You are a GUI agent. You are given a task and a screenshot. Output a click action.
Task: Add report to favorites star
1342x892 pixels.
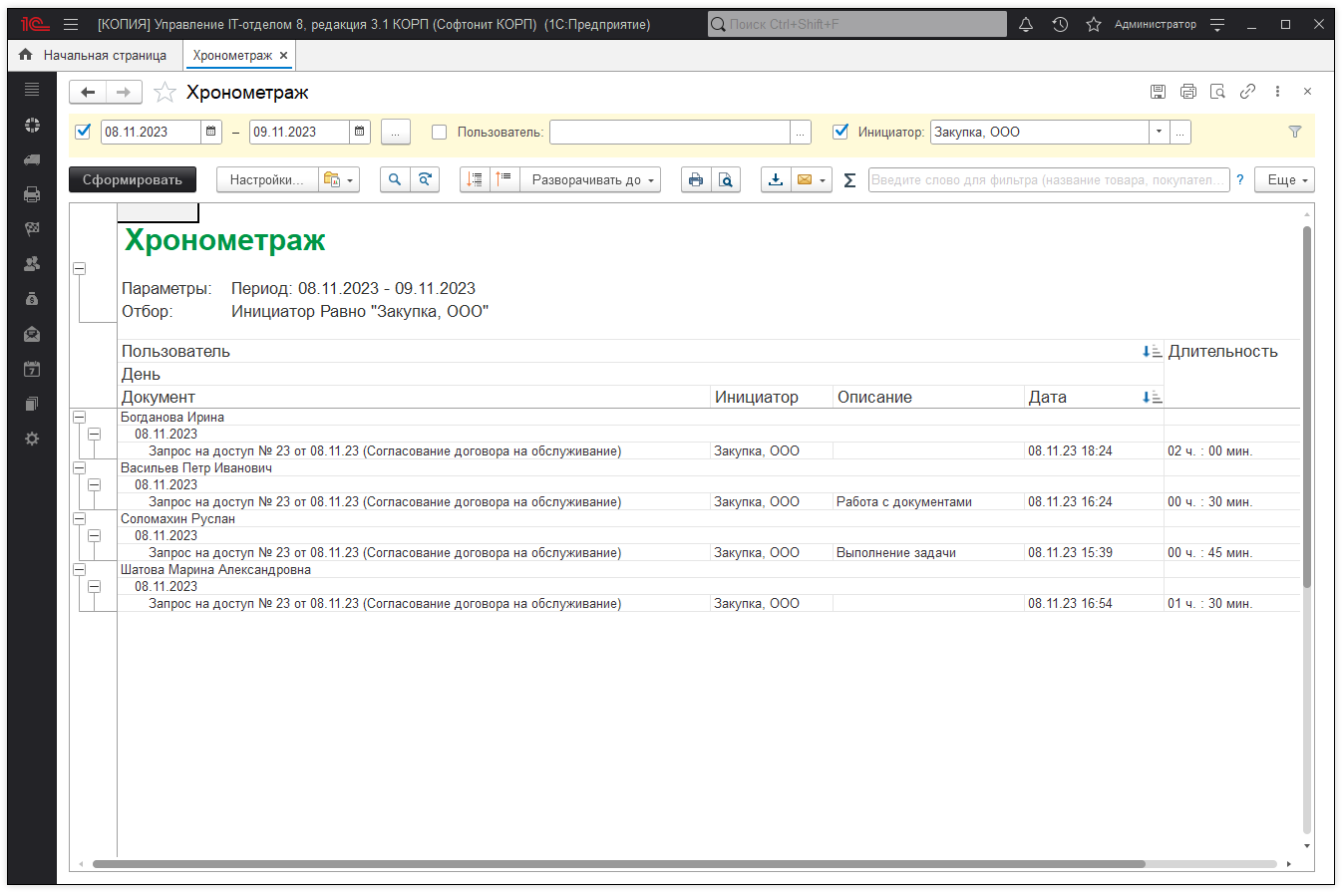(x=166, y=93)
